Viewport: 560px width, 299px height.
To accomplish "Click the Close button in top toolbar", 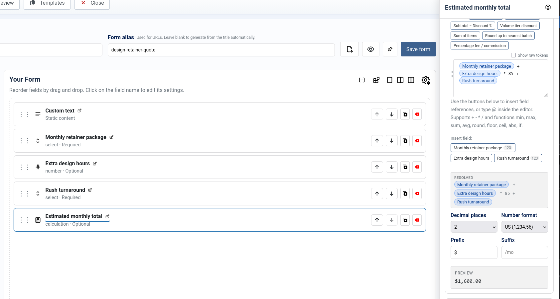I will pyautogui.click(x=92, y=3).
